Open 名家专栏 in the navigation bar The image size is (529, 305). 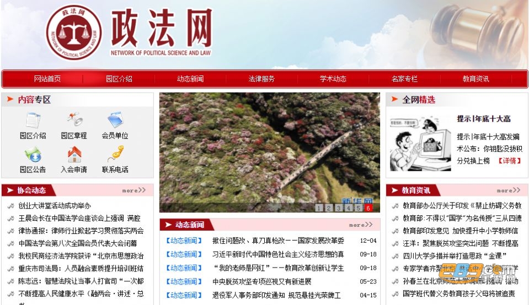click(404, 79)
